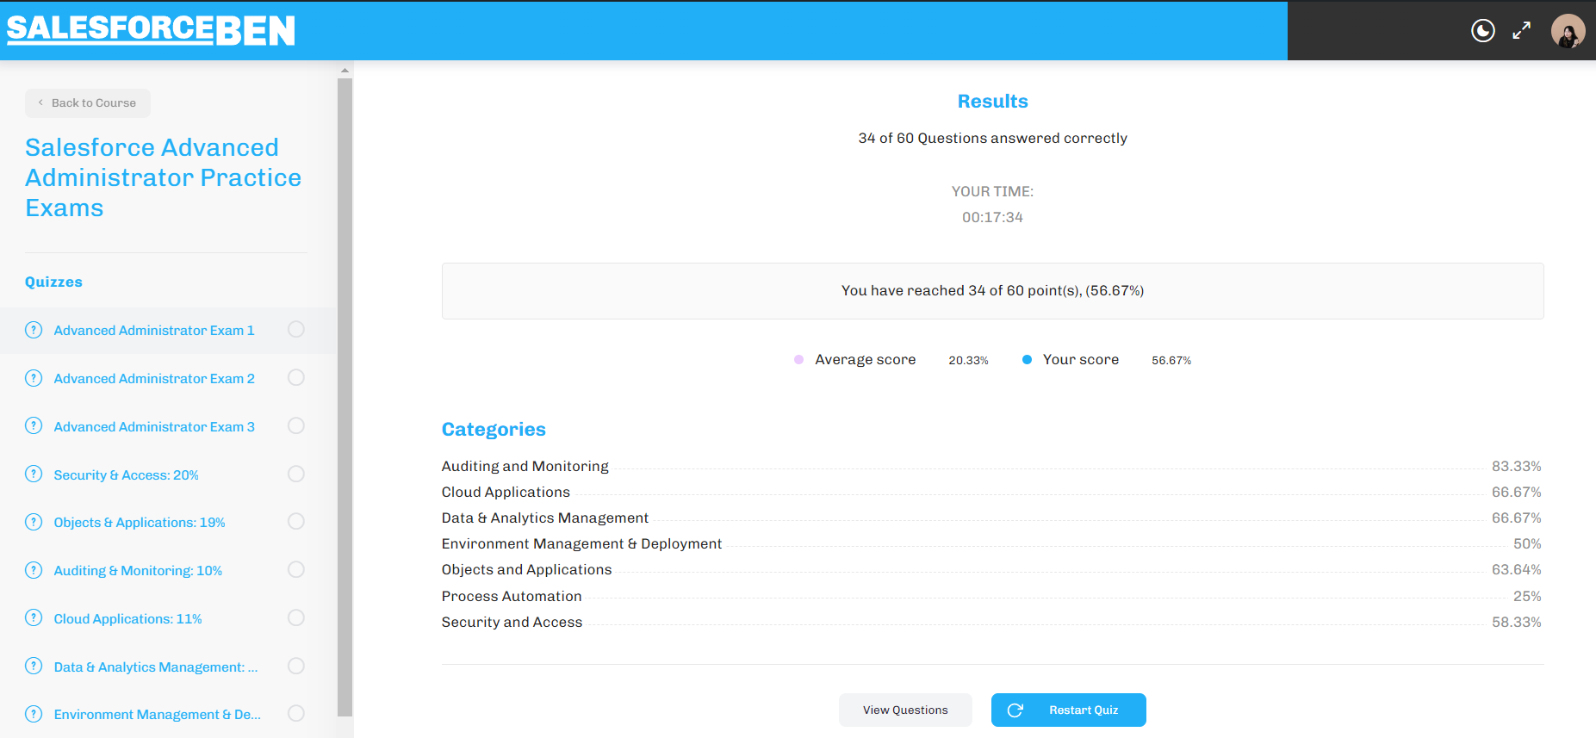Open Advanced Administrator Exam 2

[154, 379]
